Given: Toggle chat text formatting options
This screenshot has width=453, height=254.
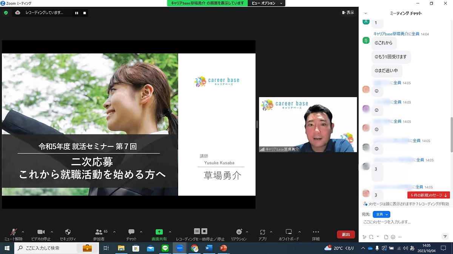Looking at the screenshot, I should click(364, 237).
